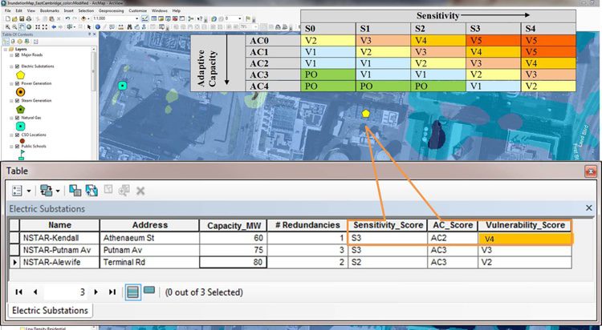Image resolution: width=602 pixels, height=330 pixels.
Task: Go to the last record
Action: point(112,292)
